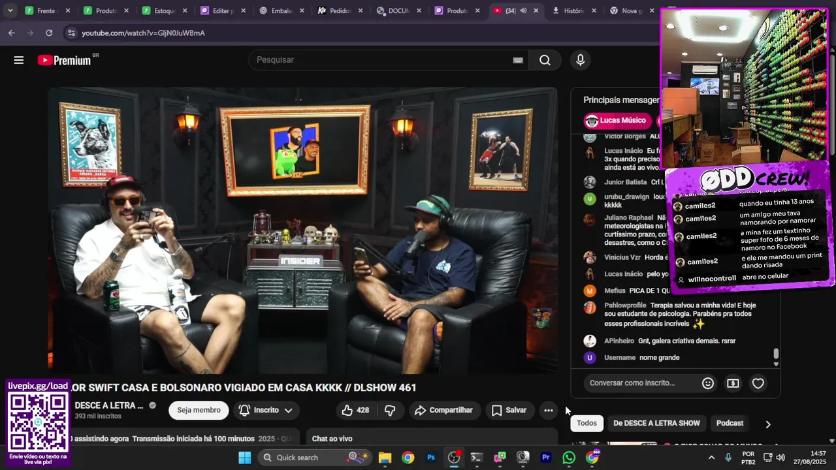Expand the Inscrito subscription dropdown
836x470 pixels.
point(265,410)
